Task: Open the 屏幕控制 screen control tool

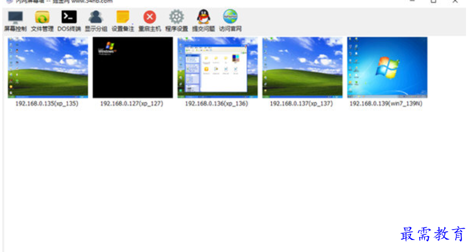Action: (x=15, y=21)
